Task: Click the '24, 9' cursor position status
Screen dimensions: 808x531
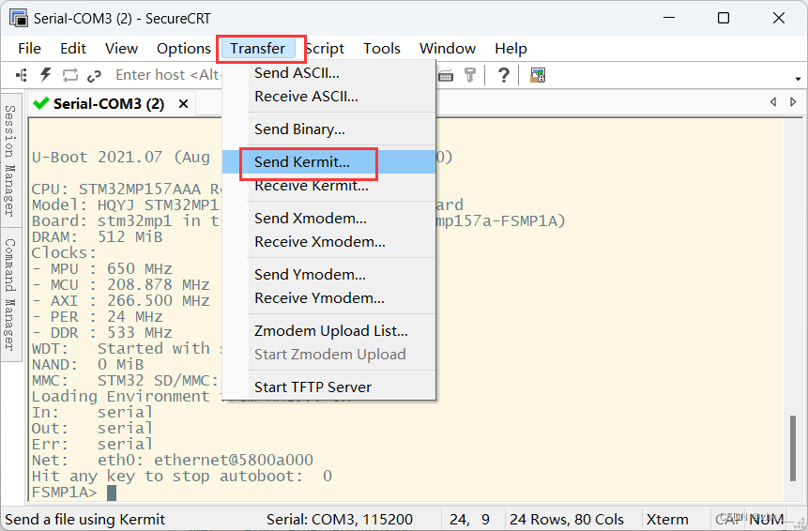Action: coord(469,519)
